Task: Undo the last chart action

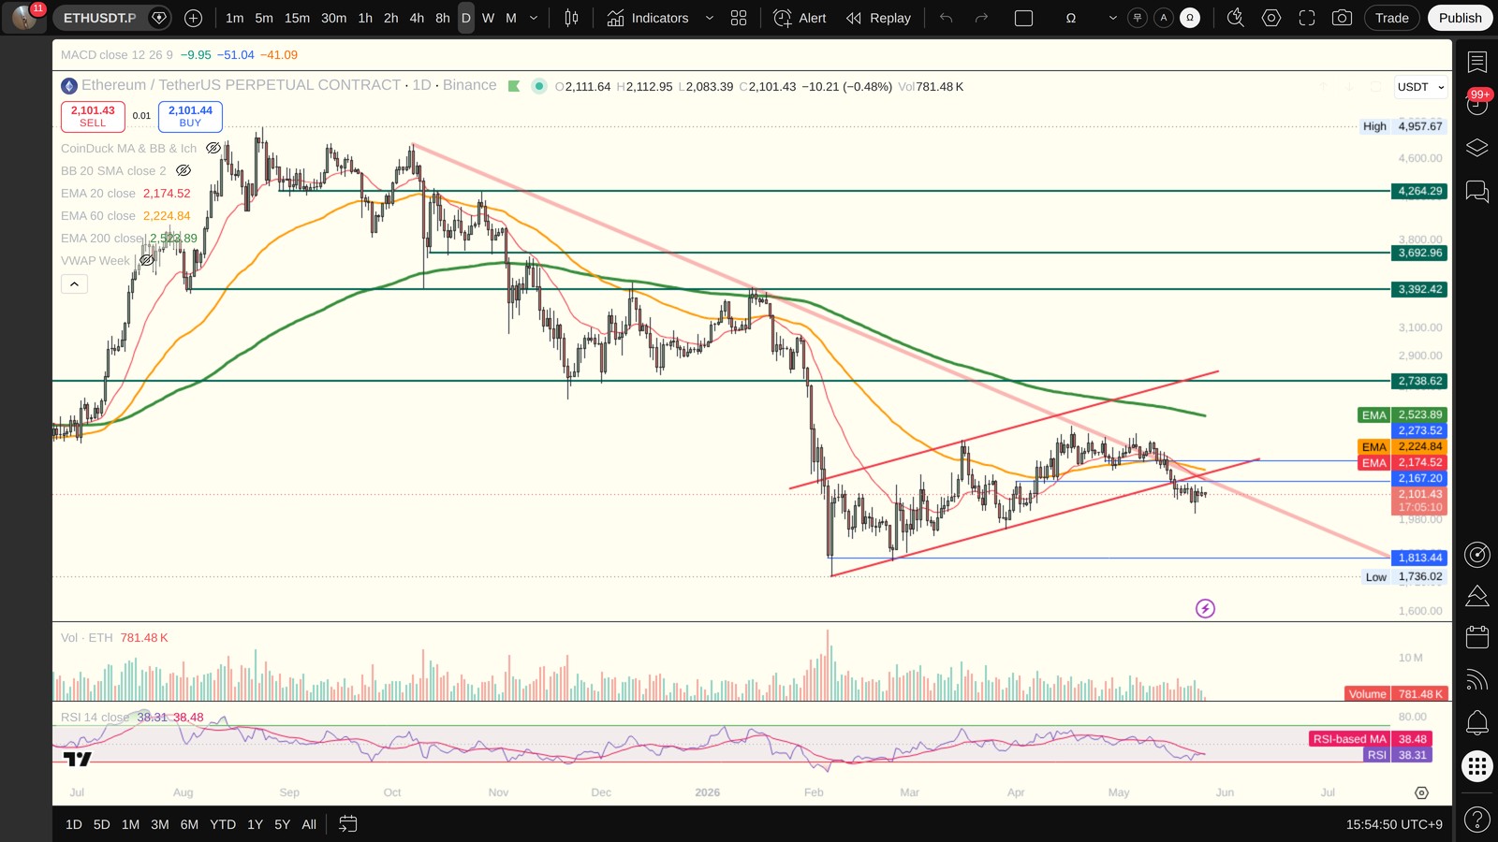Action: [x=946, y=18]
